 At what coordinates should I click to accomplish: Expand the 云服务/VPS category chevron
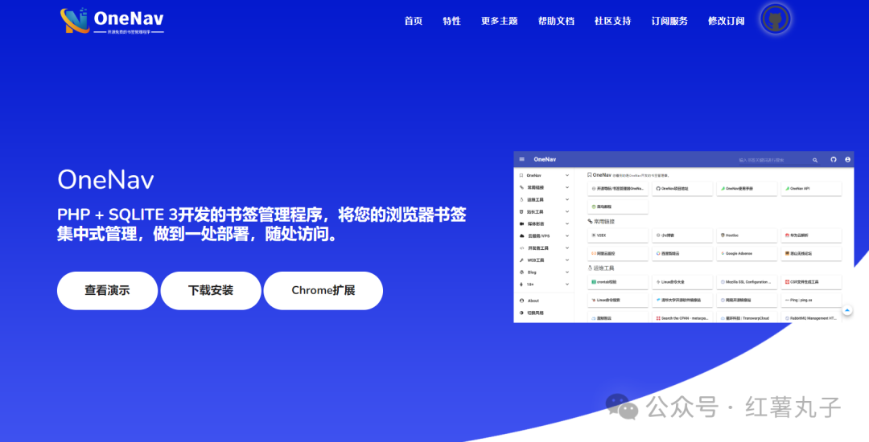567,236
